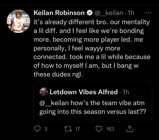Click the verified badge beside Keilan Robinson
159x140 pixels.
pos(90,13)
